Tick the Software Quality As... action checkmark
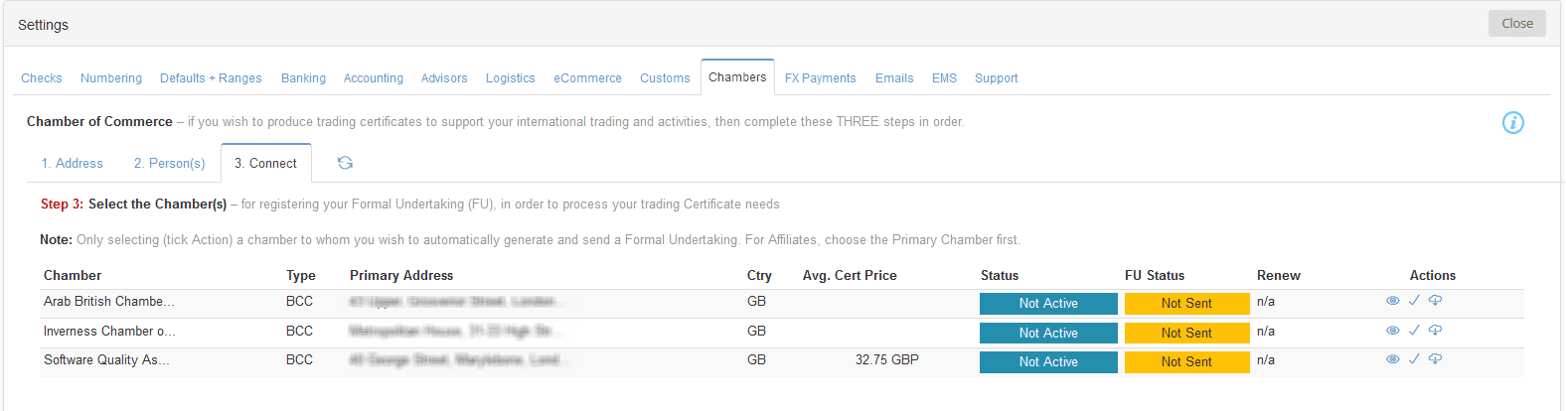This screenshot has height=411, width=1566. pyautogui.click(x=1414, y=358)
